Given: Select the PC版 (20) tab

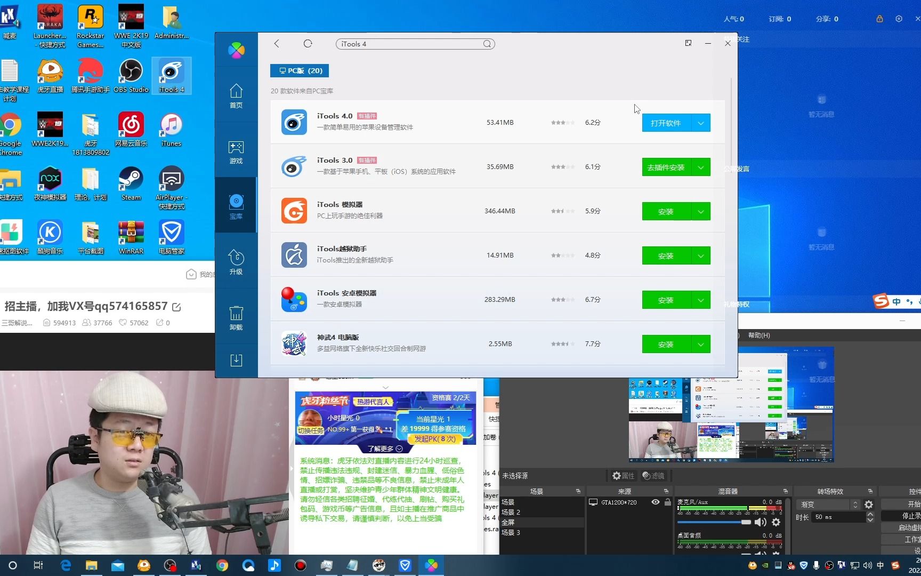Looking at the screenshot, I should (300, 70).
